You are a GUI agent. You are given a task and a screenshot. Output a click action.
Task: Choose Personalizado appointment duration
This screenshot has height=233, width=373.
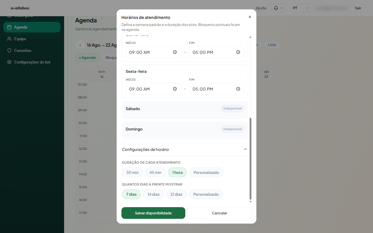click(206, 172)
